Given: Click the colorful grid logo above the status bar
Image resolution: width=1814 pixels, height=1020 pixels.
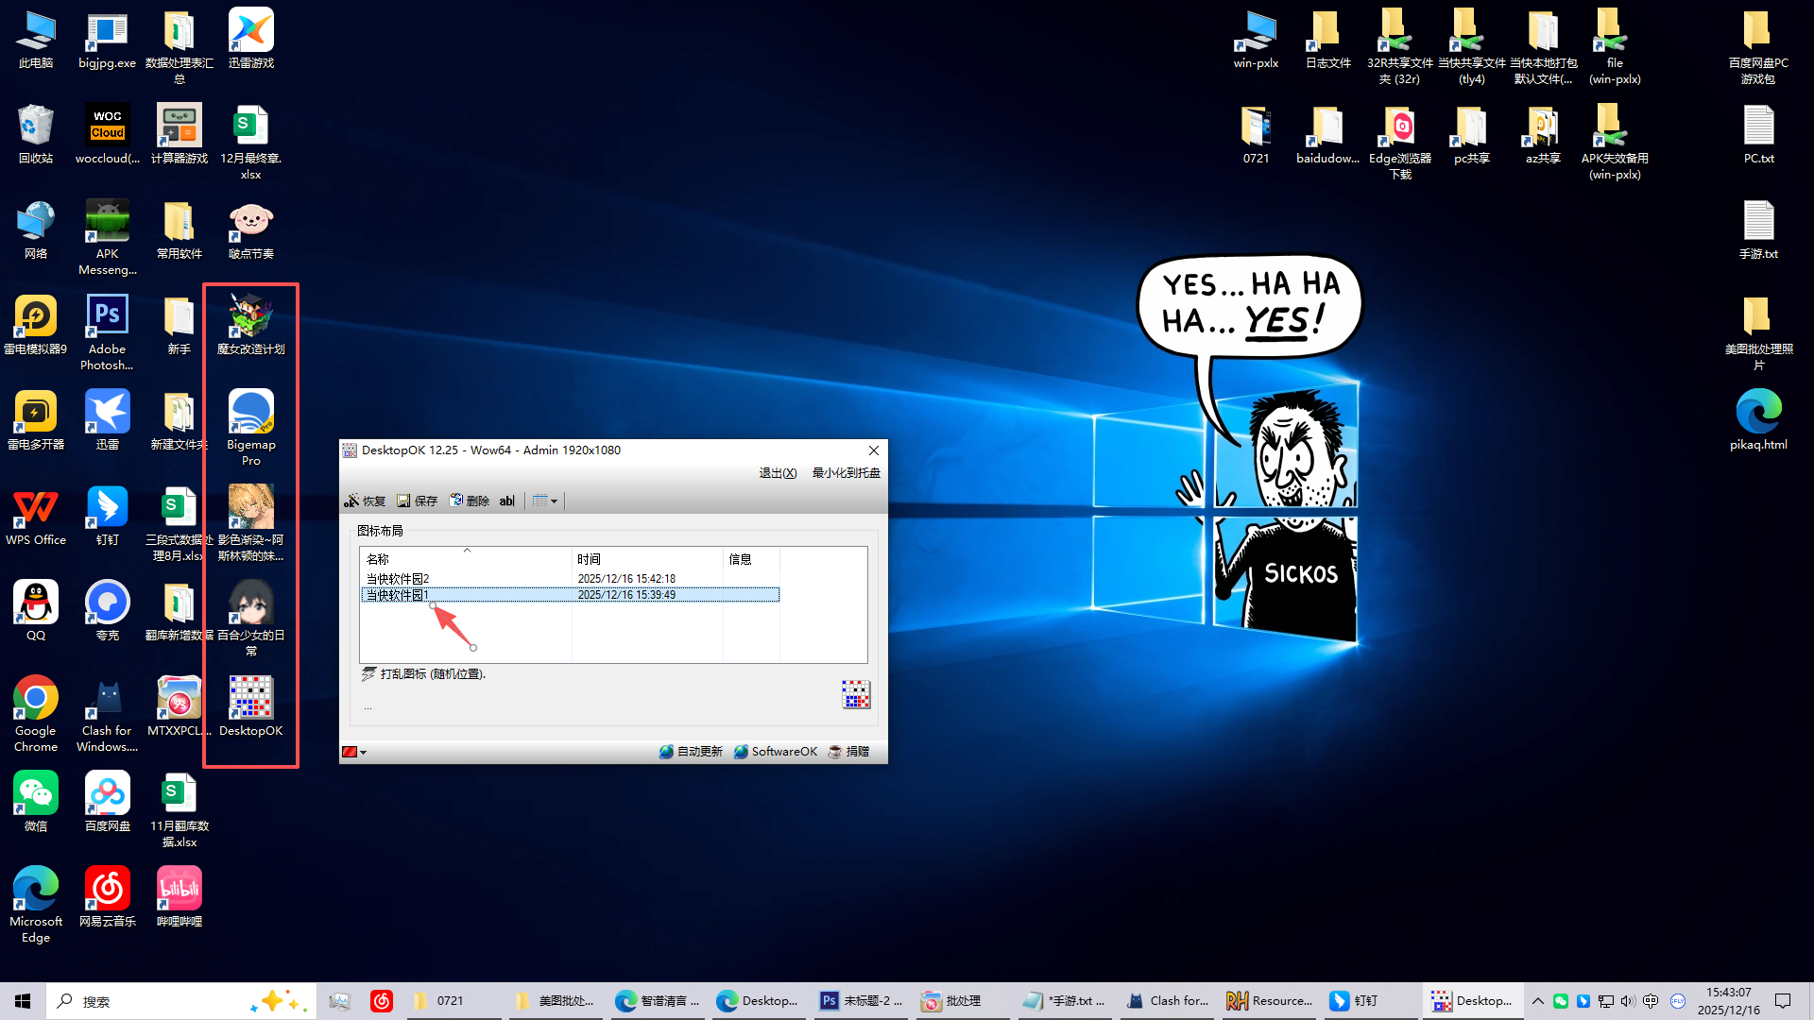Looking at the screenshot, I should [x=855, y=695].
